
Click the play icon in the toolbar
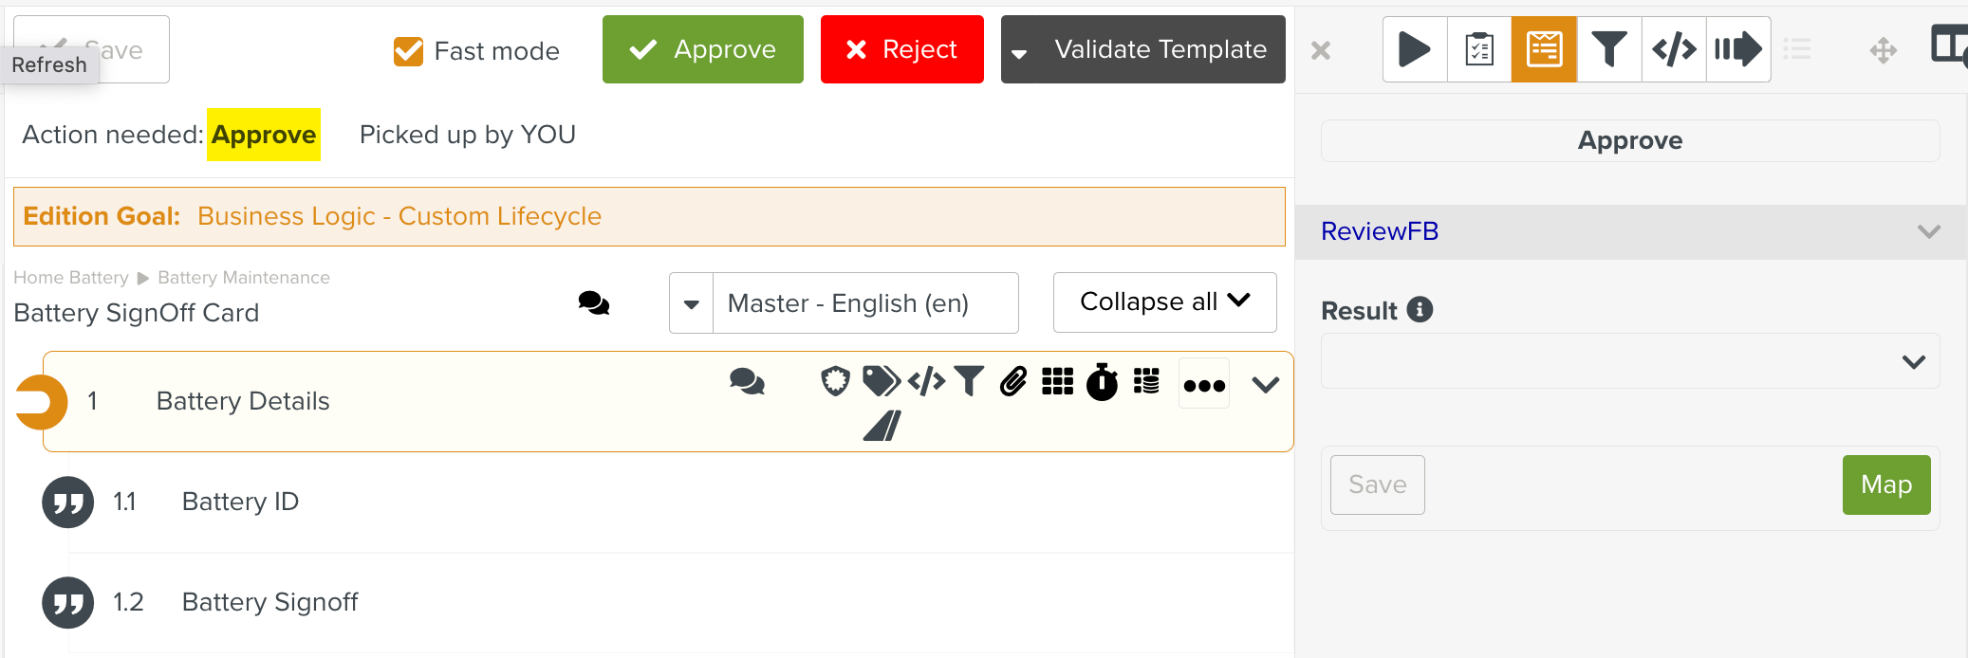click(x=1415, y=49)
